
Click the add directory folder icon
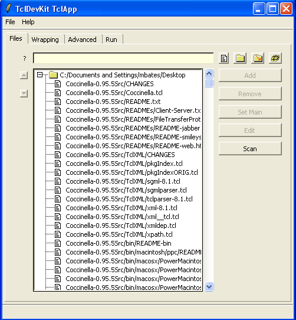click(x=240, y=58)
